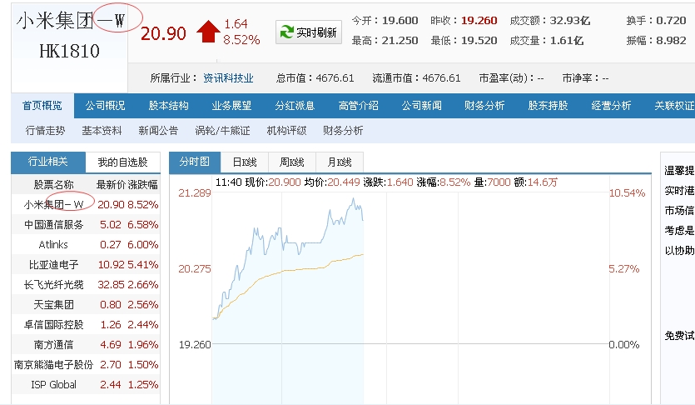Switch to the 日K线 chart tab
The width and height of the screenshot is (695, 405).
pyautogui.click(x=245, y=162)
